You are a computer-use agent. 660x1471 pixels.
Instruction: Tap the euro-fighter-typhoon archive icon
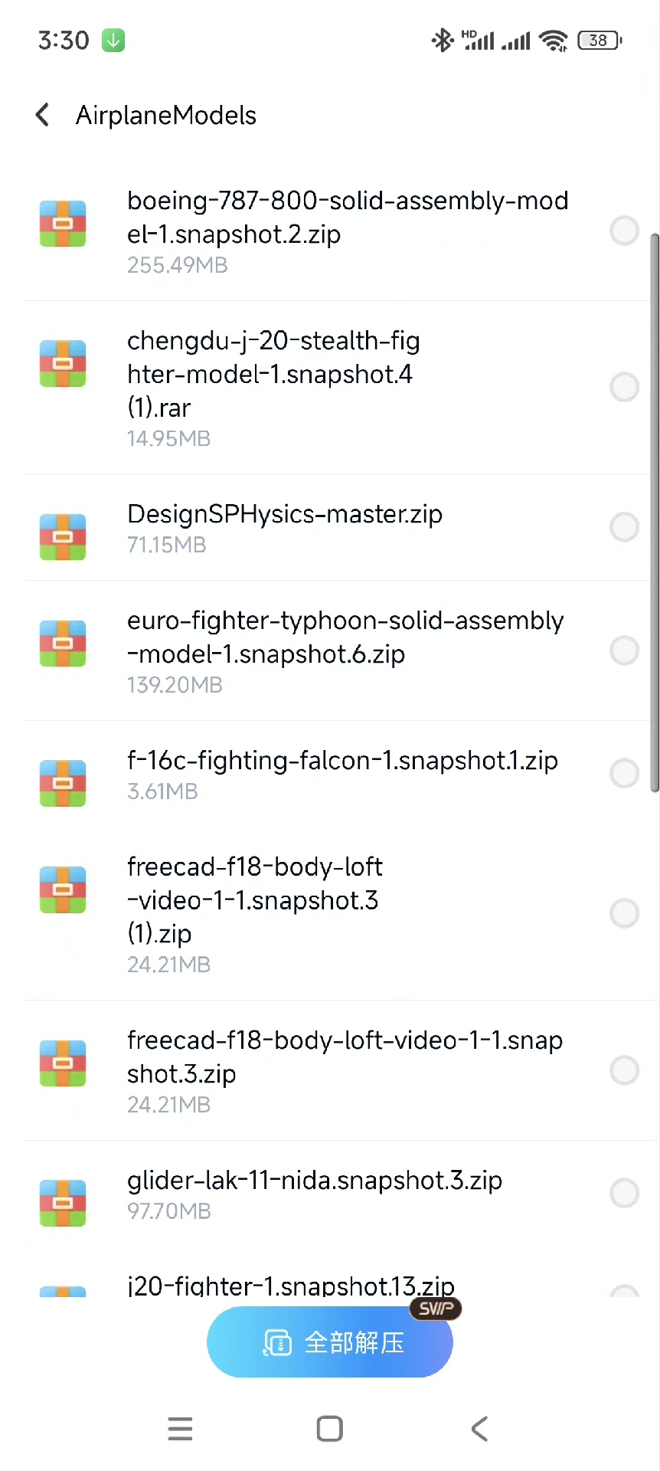(x=63, y=644)
